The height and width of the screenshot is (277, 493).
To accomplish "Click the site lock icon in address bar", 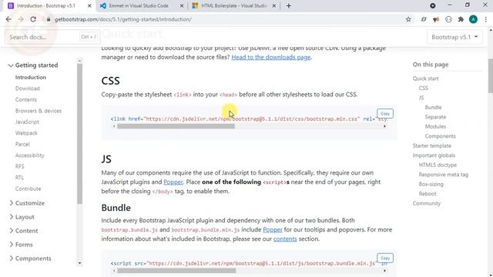I will pyautogui.click(x=49, y=19).
